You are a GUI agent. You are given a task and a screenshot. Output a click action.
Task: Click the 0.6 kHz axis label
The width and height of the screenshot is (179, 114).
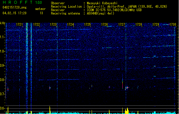3,108
